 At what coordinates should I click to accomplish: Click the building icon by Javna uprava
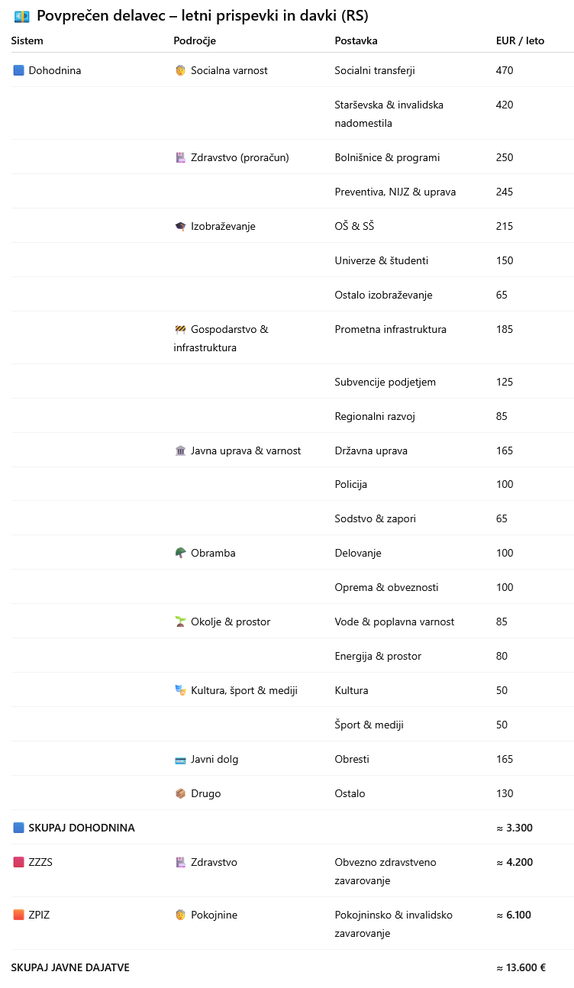click(x=180, y=451)
